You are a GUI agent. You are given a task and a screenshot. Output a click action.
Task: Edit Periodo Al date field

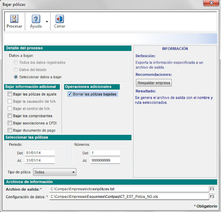(x=40, y=160)
